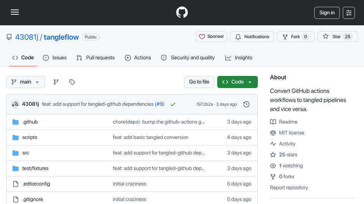Image resolution: width=364 pixels, height=204 pixels.
Task: Click the balance scale license icon
Action: click(x=273, y=133)
